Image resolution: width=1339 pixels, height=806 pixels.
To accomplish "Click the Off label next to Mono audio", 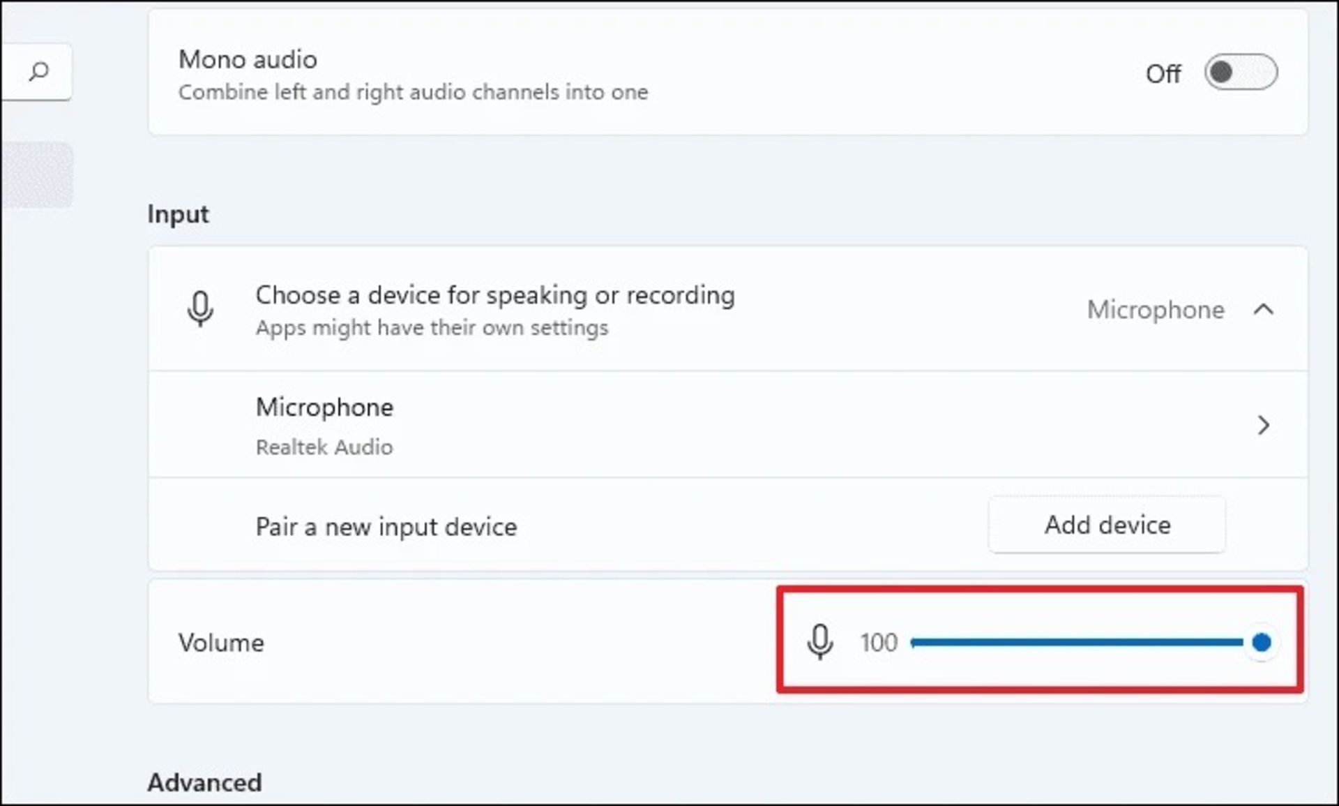I will pyautogui.click(x=1163, y=74).
